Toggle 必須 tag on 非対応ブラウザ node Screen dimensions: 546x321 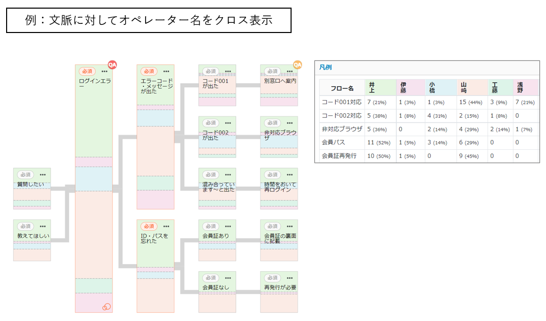coord(272,123)
